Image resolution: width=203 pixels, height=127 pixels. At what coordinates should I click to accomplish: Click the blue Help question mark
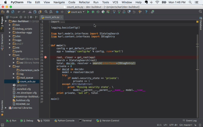[146, 12]
